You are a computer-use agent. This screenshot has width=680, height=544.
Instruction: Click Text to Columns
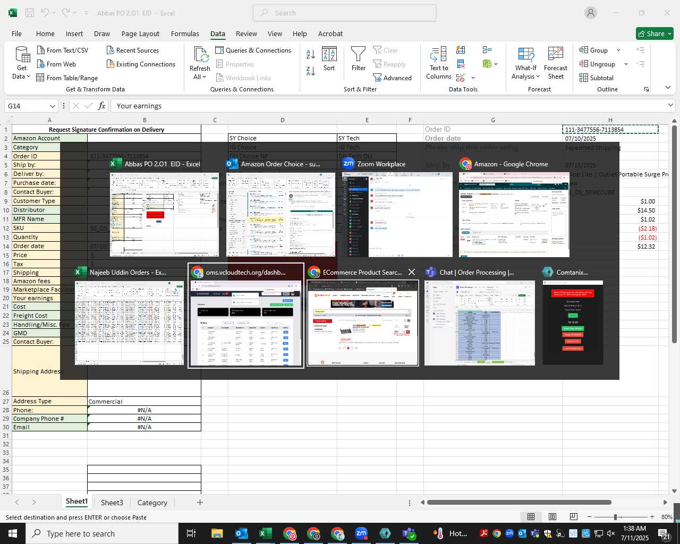439,63
